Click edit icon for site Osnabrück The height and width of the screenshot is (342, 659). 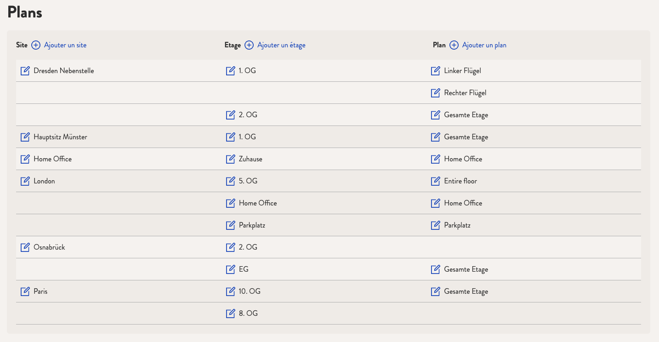[25, 247]
